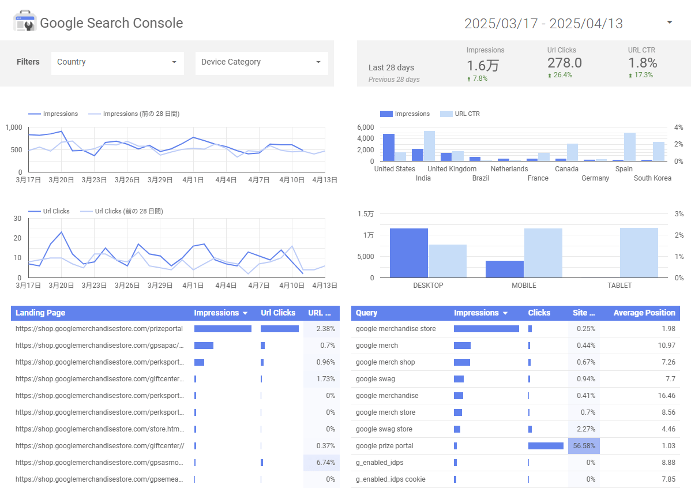This screenshot has height=488, width=691.
Task: Click the Clicks column header in Query table
Action: click(539, 313)
